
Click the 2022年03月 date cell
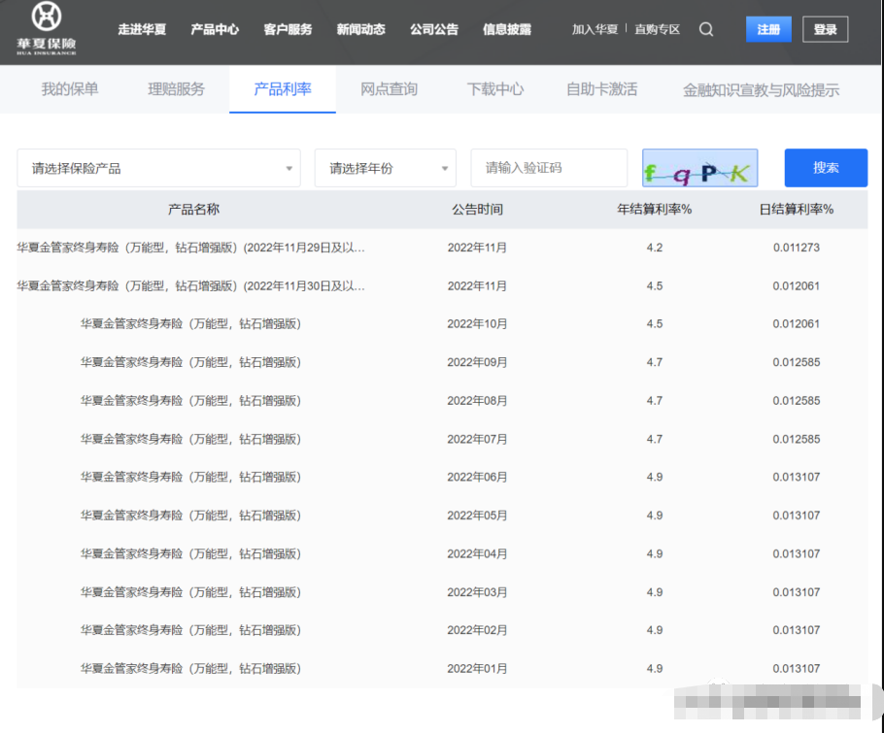point(477,592)
